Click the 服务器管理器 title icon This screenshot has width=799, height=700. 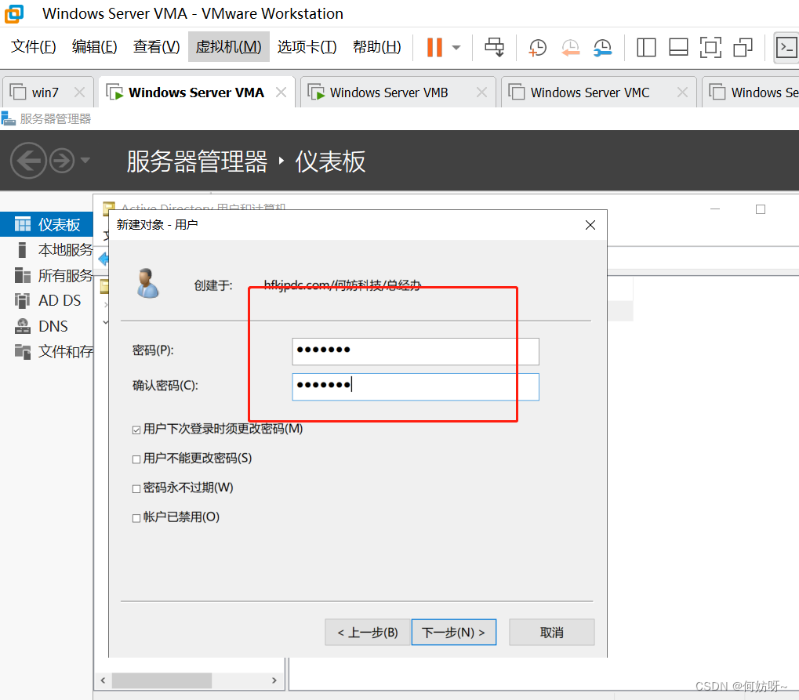pyautogui.click(x=8, y=119)
